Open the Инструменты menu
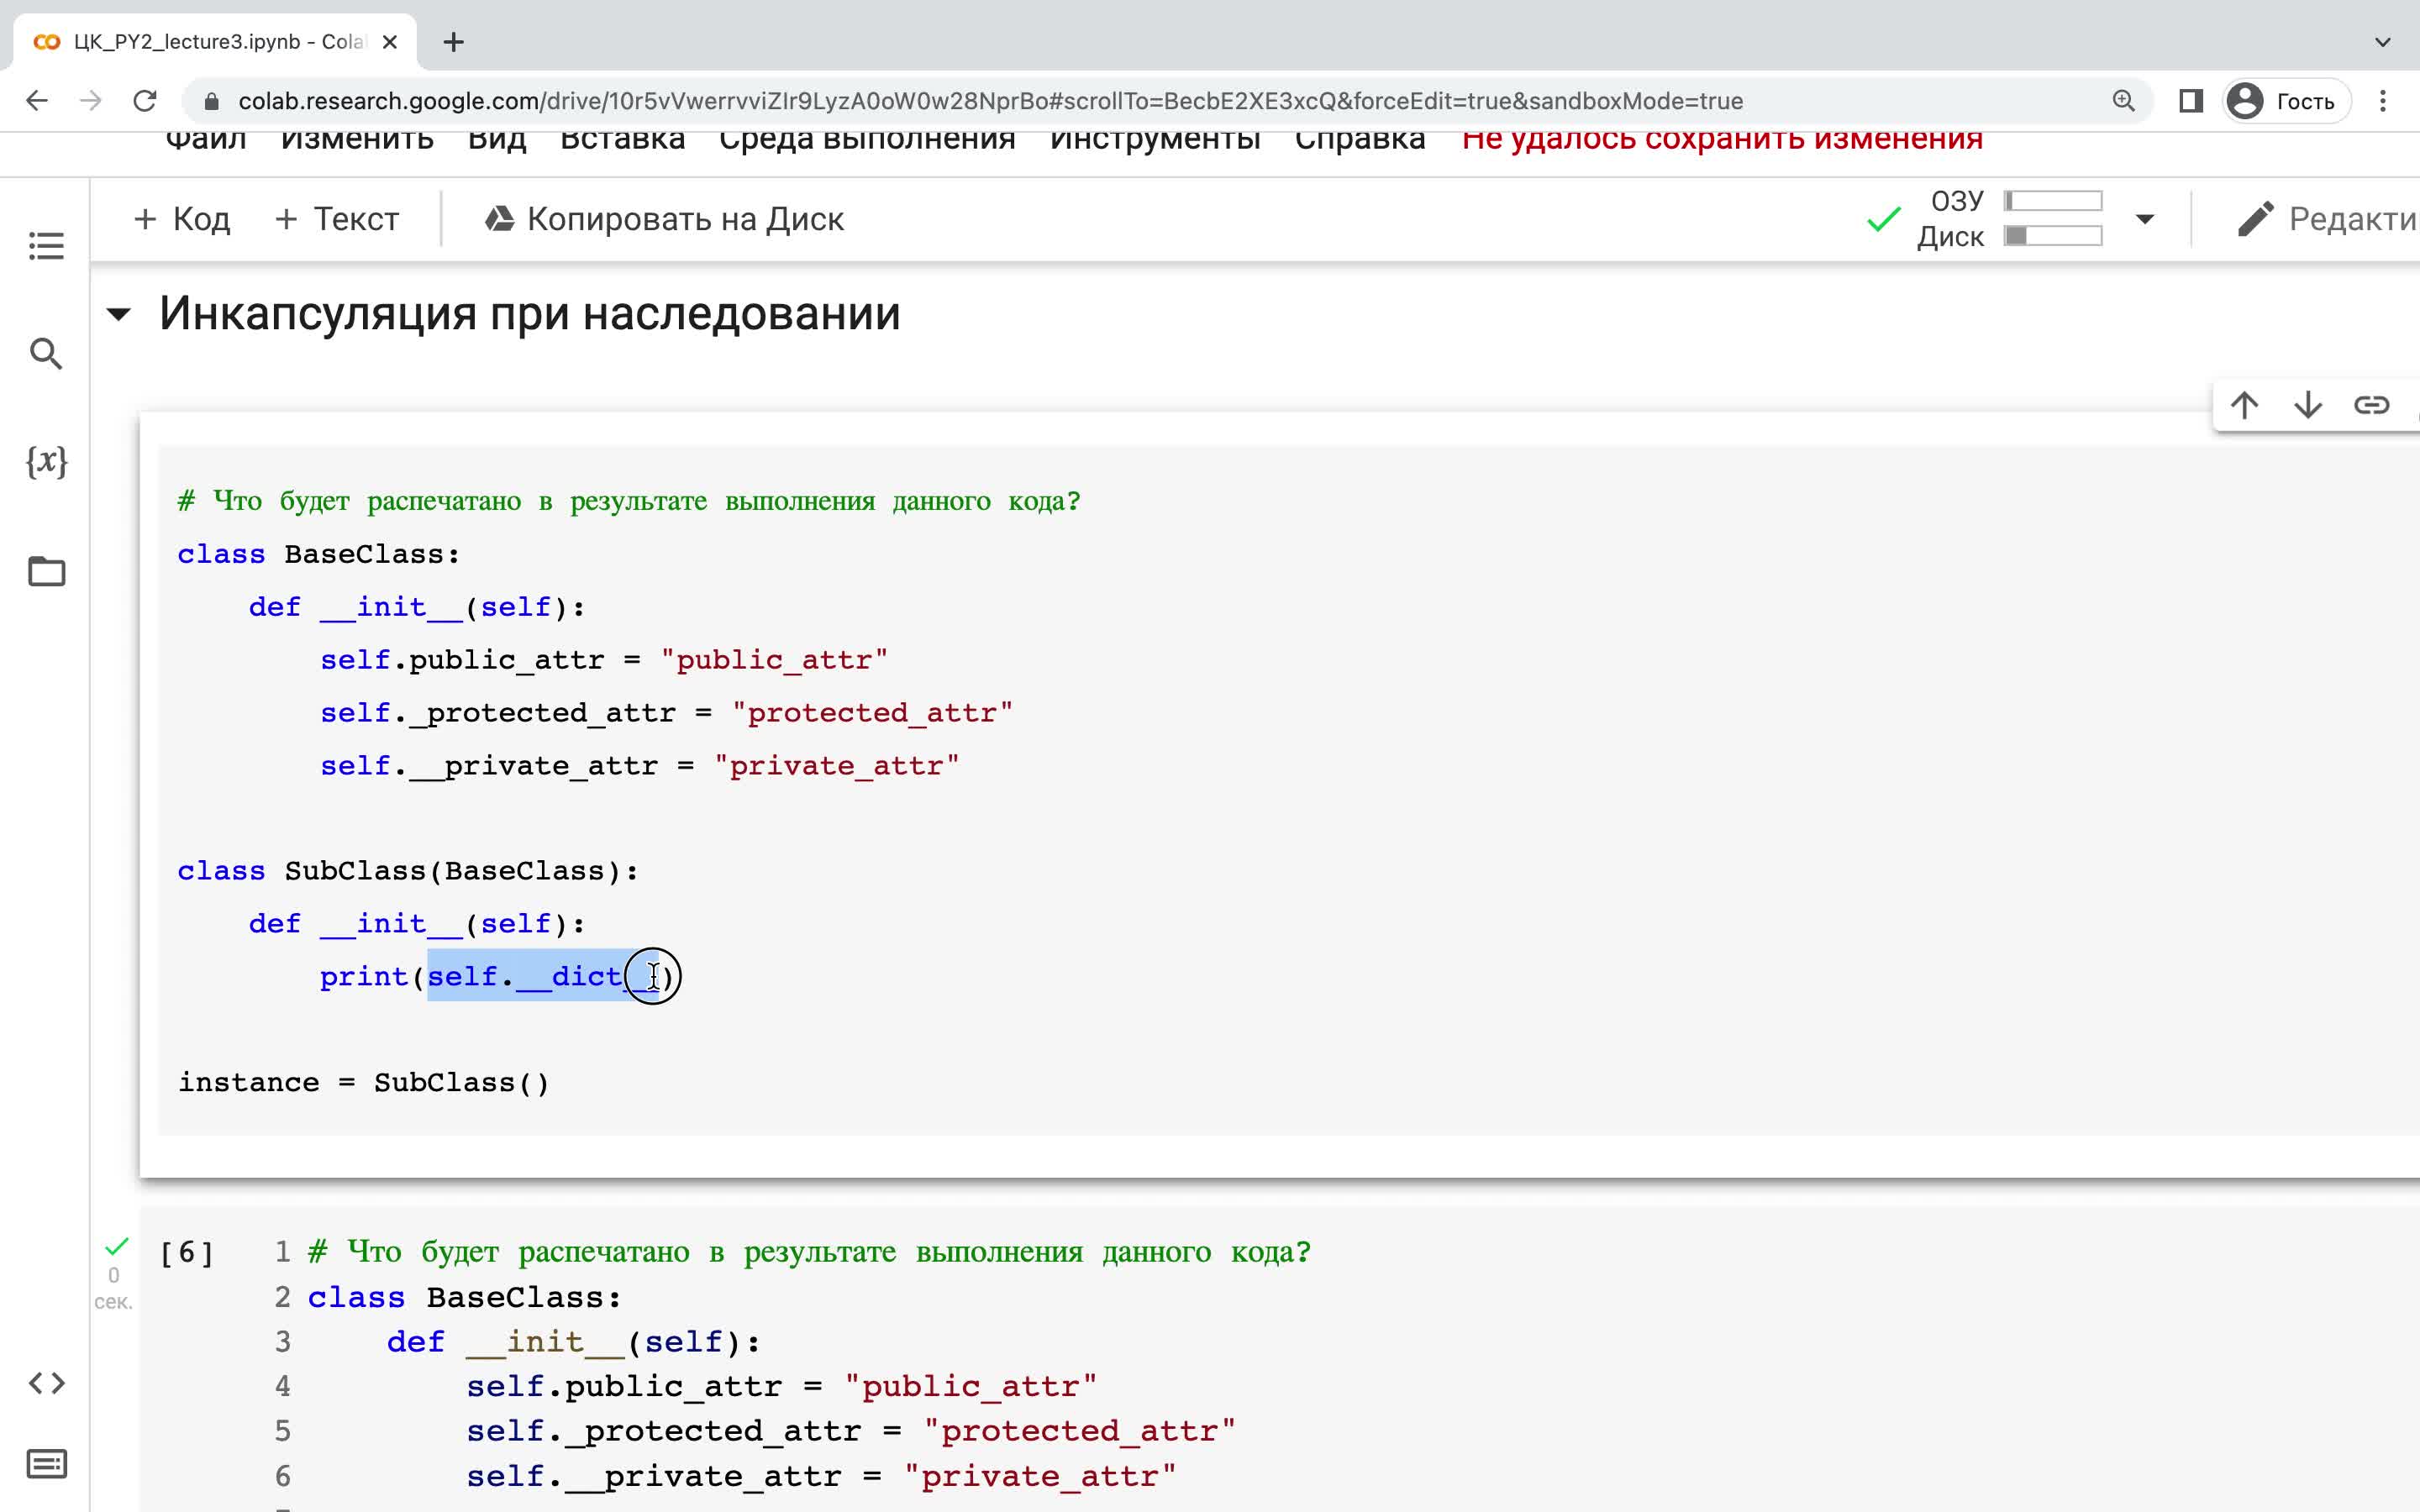This screenshot has height=1512, width=2420. click(x=1155, y=139)
